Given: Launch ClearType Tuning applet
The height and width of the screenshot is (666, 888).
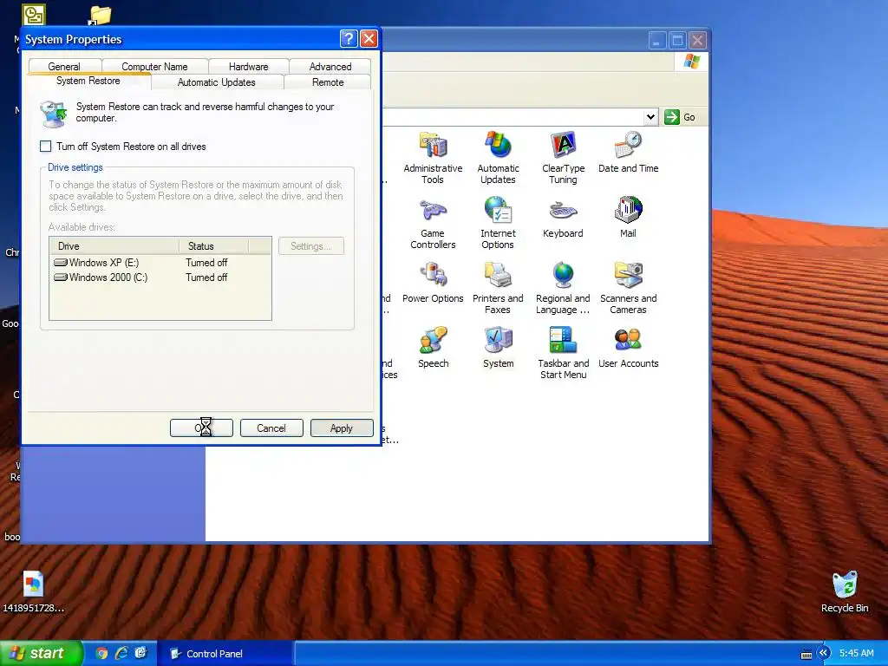Looking at the screenshot, I should click(x=563, y=158).
